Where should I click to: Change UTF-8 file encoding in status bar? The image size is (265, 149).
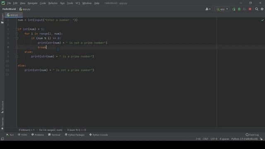click(x=214, y=139)
